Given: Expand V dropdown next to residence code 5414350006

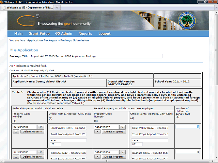Looking at the screenshot, I should [41, 152].
